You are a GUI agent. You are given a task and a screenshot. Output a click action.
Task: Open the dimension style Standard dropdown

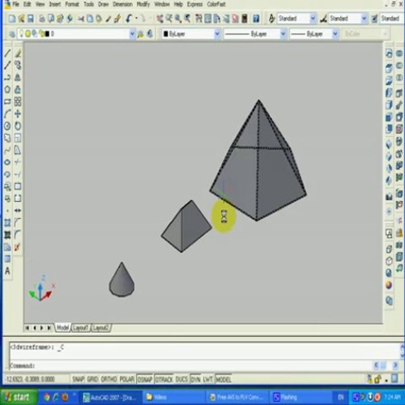tap(364, 19)
